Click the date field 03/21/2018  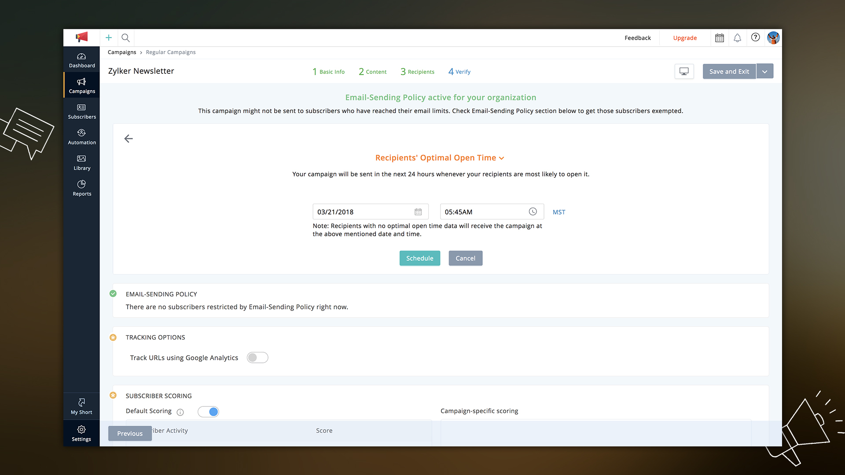pos(371,212)
